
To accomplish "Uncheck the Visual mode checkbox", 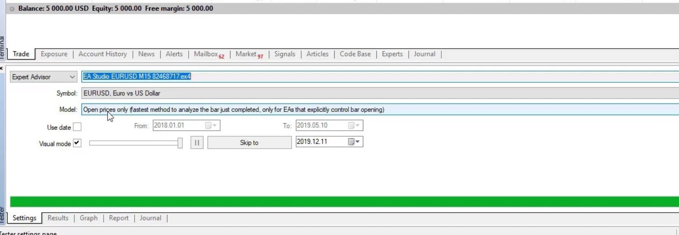I will point(77,143).
